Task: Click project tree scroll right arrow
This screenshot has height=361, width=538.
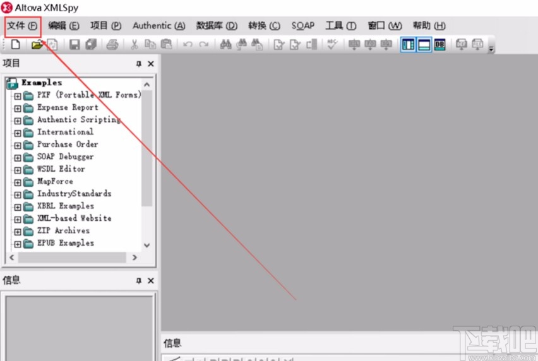Action: [134, 257]
